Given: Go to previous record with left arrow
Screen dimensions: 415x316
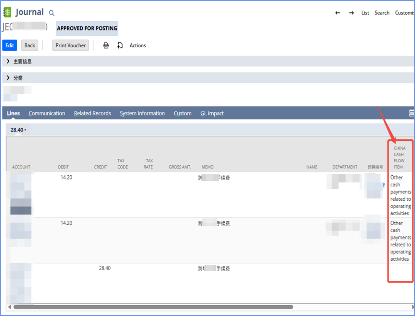Looking at the screenshot, I should click(338, 13).
